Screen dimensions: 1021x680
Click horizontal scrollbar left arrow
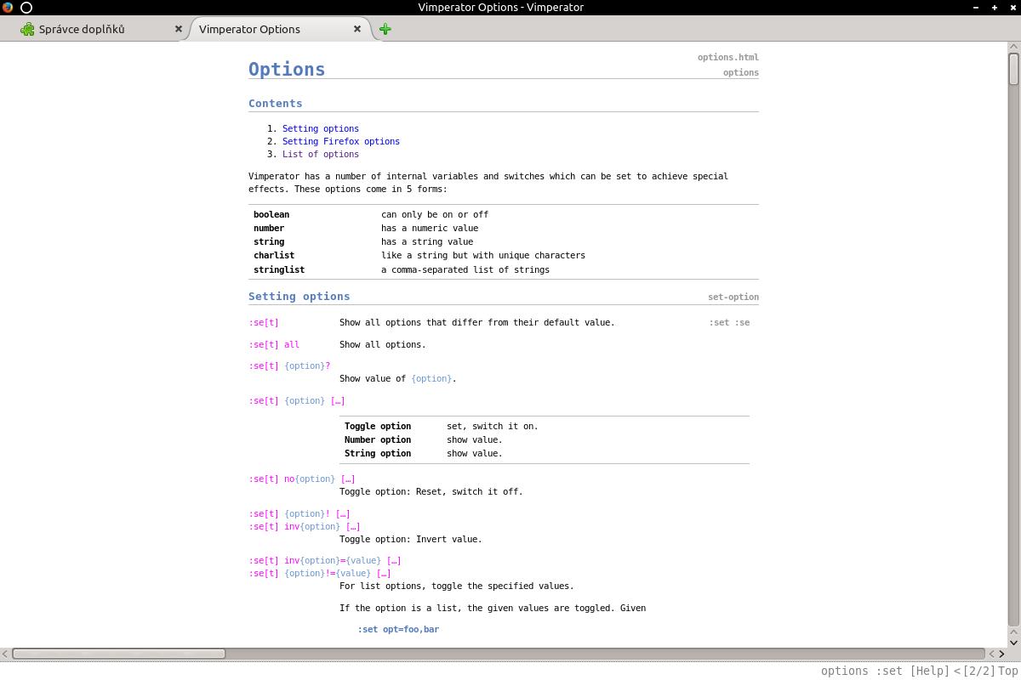coord(5,654)
